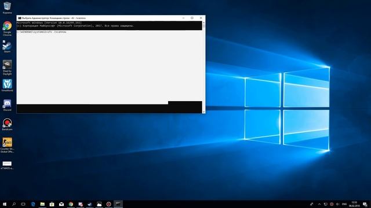
Task: Click the Command Prompt vertical scrollbar thumb
Action: pyautogui.click(x=203, y=26)
